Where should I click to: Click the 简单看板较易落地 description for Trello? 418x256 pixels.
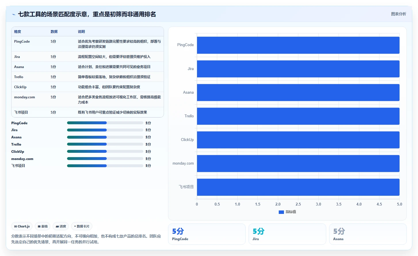[114, 77]
